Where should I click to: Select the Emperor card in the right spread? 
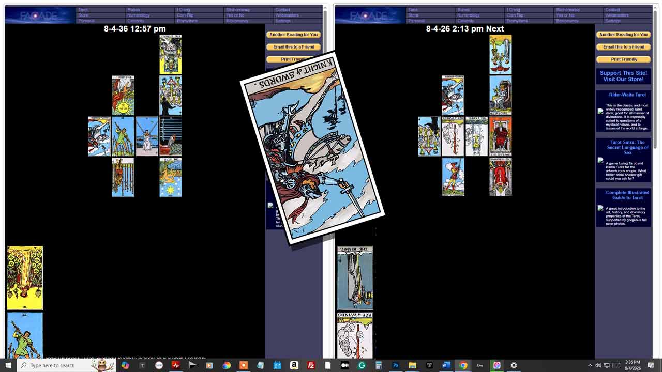coord(501,136)
